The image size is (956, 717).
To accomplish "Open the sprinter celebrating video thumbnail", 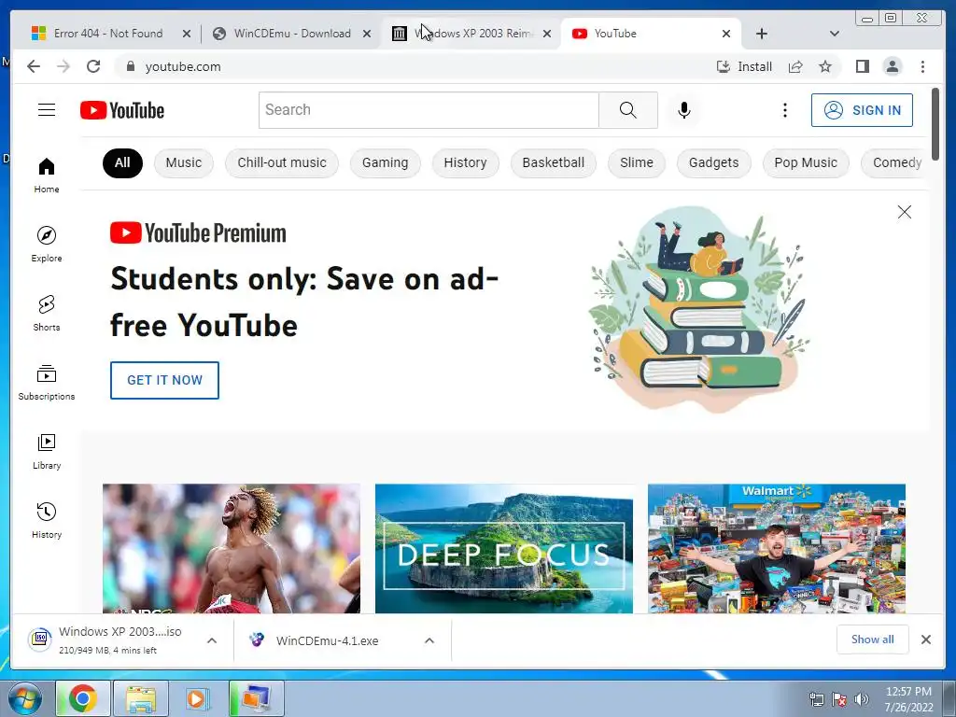I will pyautogui.click(x=232, y=548).
